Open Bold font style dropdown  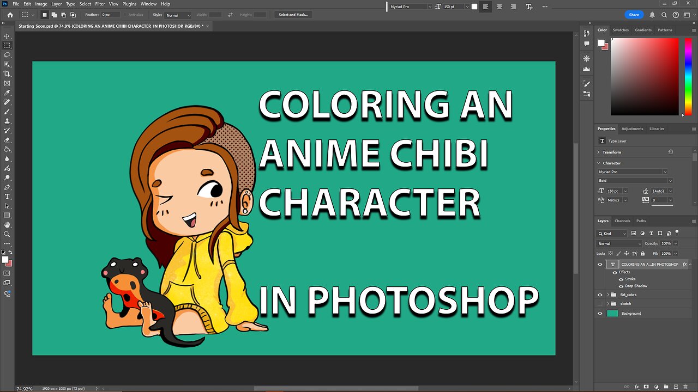point(635,181)
